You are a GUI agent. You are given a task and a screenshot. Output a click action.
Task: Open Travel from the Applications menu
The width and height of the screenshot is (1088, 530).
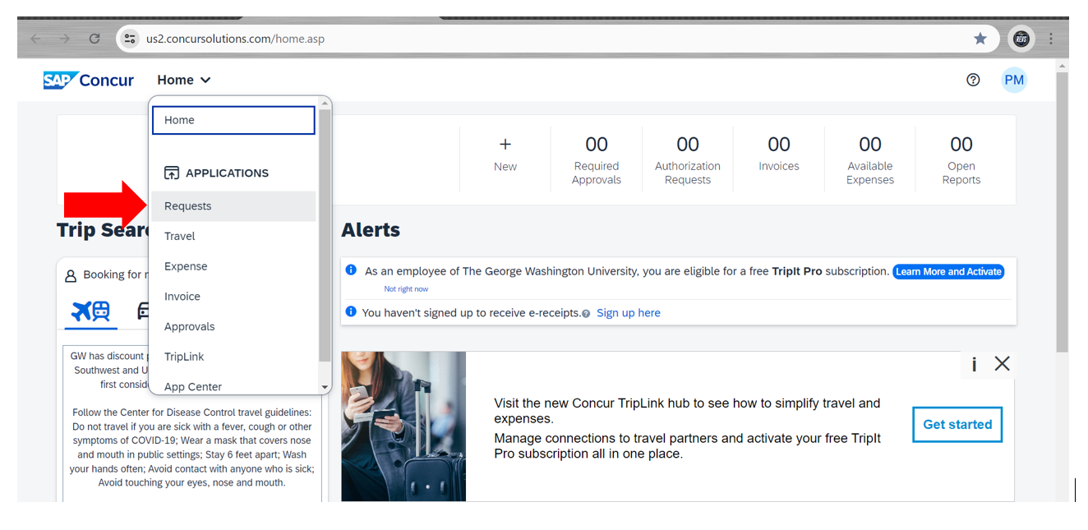pos(233,236)
